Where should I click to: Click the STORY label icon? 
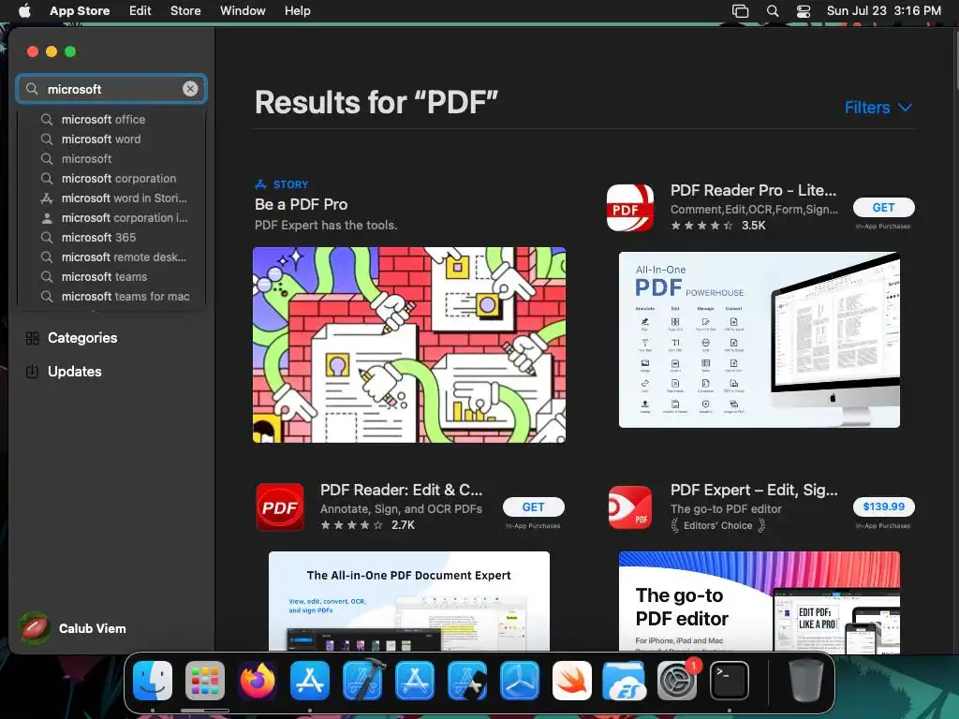click(x=260, y=184)
